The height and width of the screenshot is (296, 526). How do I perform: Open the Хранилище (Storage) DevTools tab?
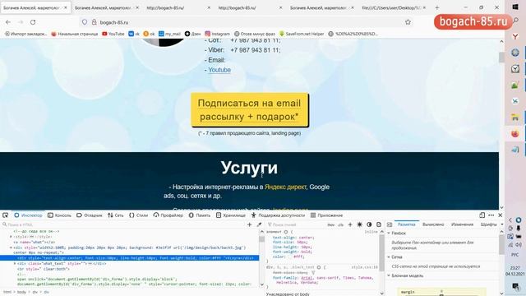click(231, 215)
